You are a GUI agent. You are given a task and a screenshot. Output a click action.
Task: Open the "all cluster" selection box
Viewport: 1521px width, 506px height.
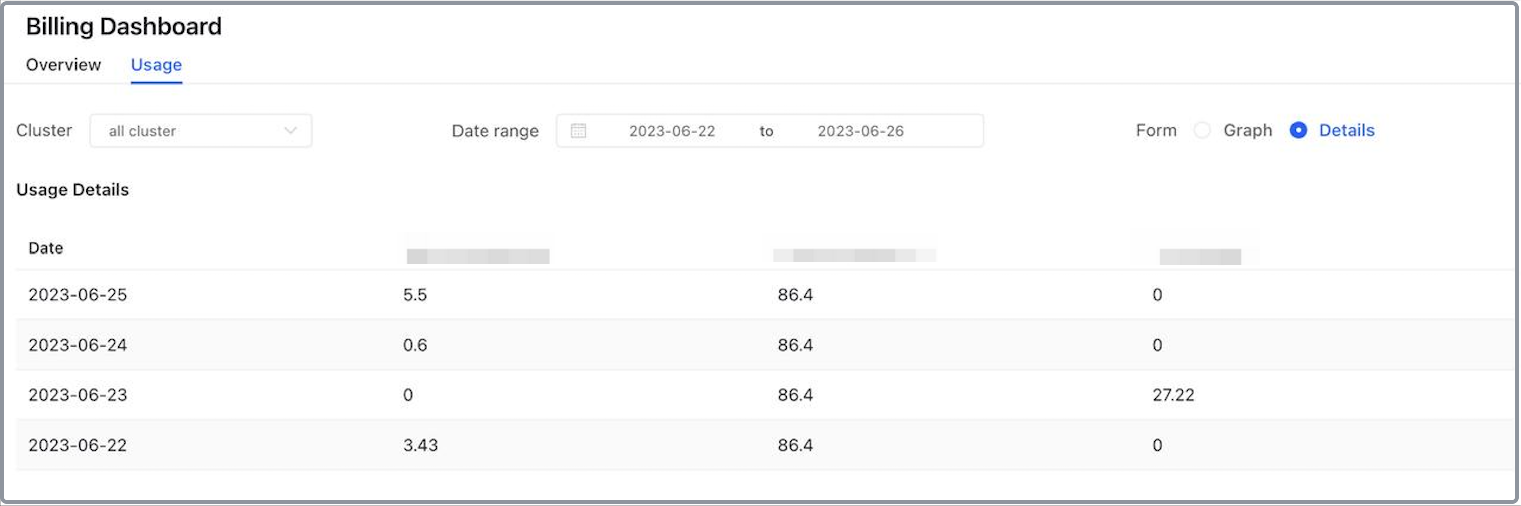[189, 130]
